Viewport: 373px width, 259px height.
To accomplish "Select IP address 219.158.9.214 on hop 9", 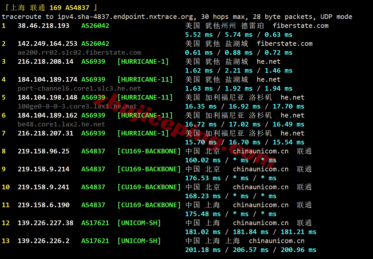I will [x=44, y=169].
